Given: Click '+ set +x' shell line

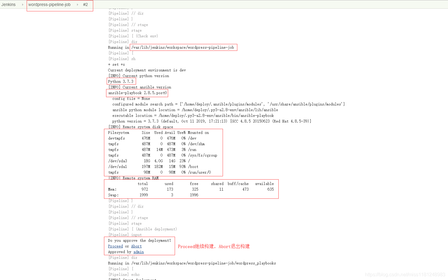Looking at the screenshot, I should click(x=117, y=65).
